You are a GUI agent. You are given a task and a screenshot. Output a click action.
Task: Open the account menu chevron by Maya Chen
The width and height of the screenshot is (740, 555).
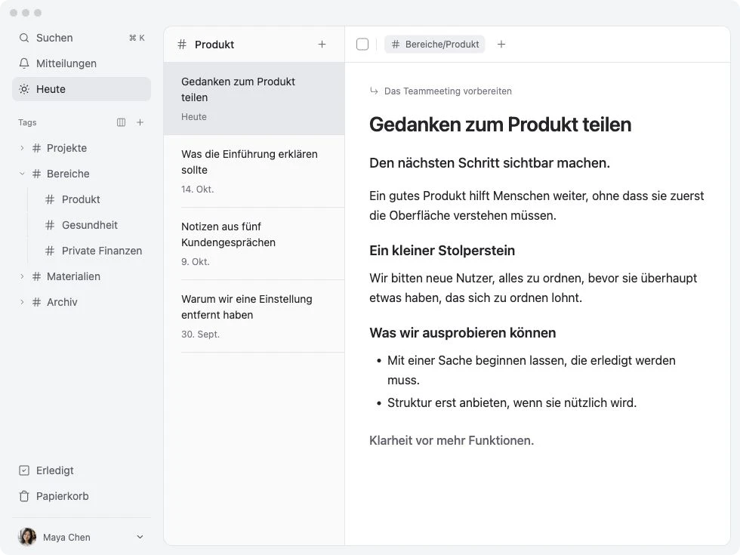pyautogui.click(x=140, y=537)
